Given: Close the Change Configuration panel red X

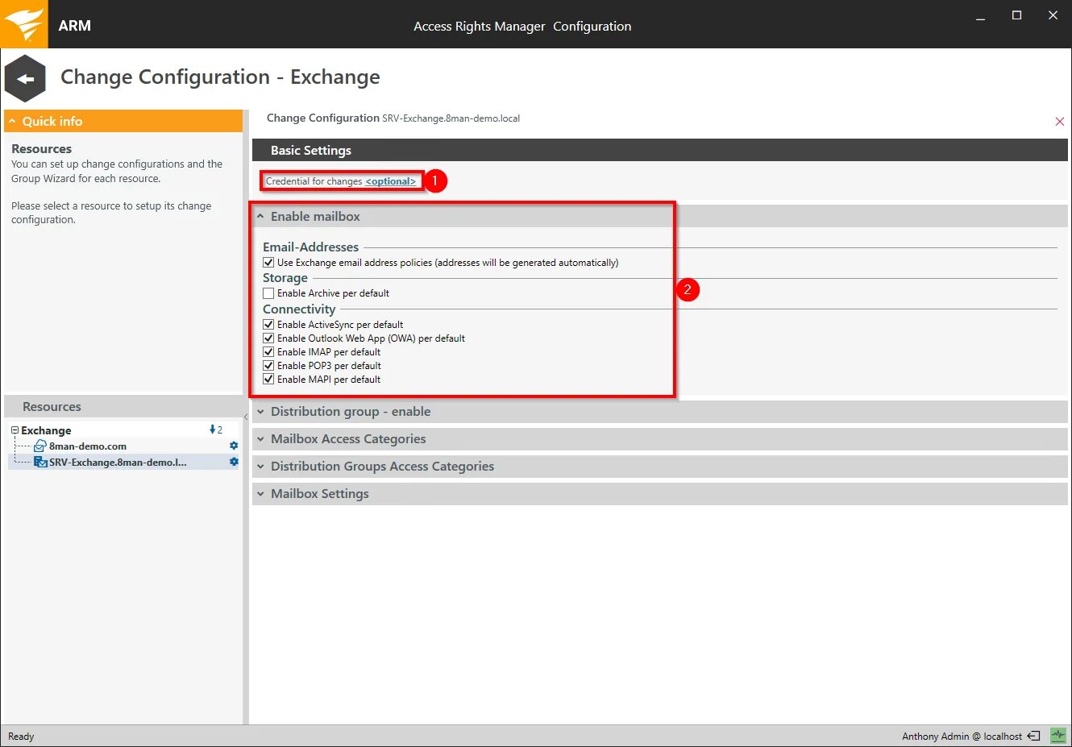Looking at the screenshot, I should (x=1059, y=122).
